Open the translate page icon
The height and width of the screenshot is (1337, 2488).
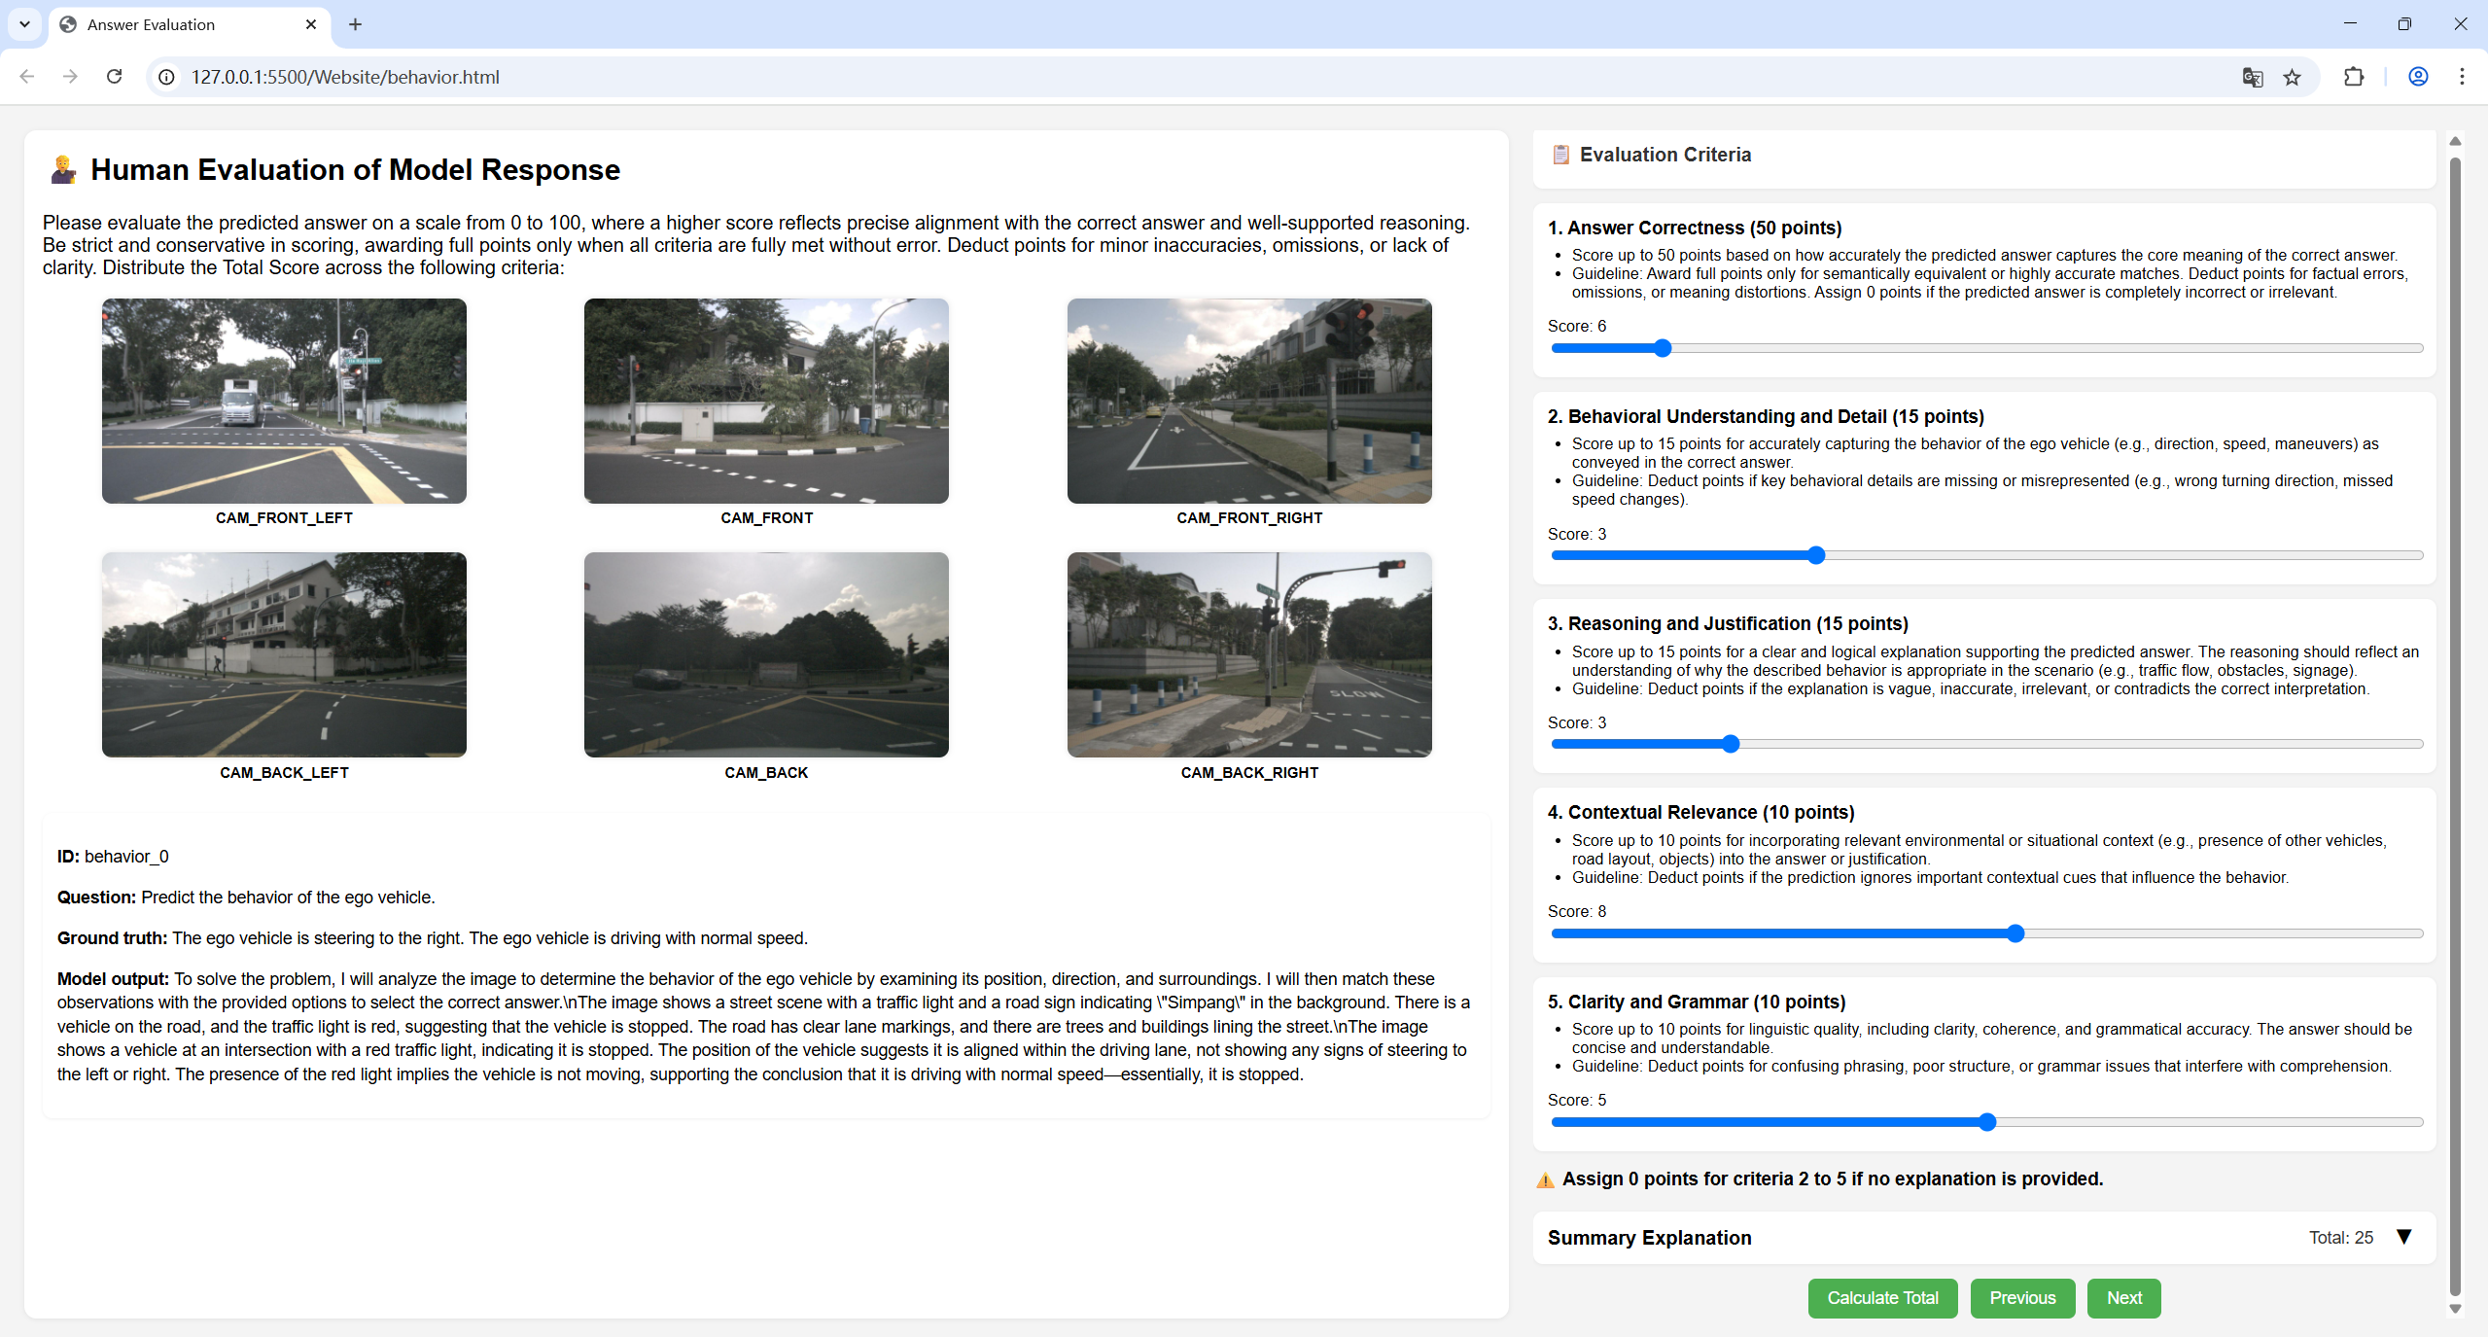[x=2252, y=77]
